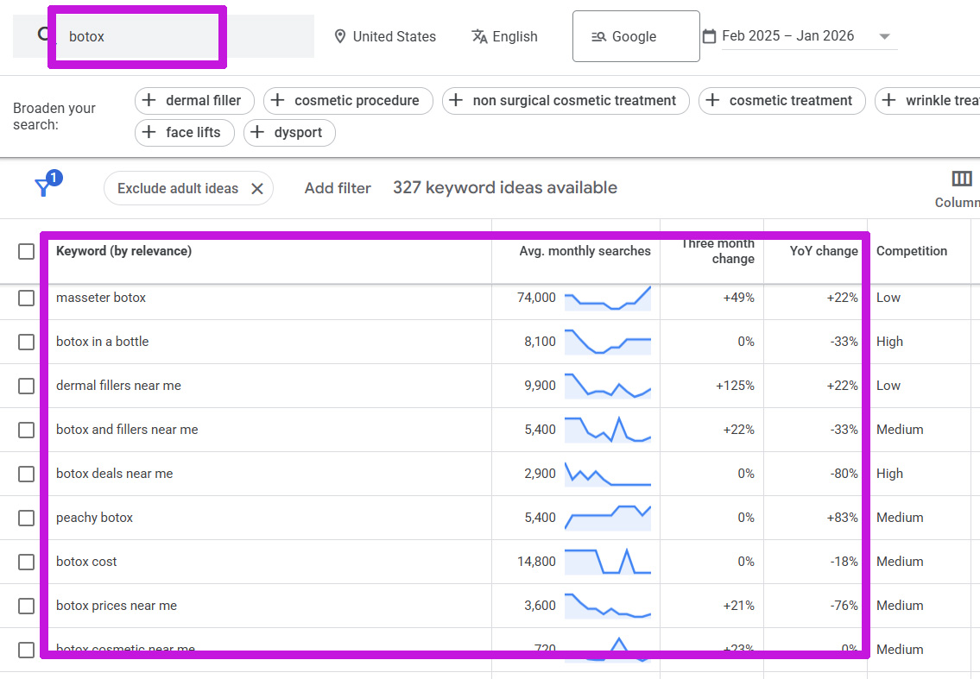Click the Add filter link
This screenshot has height=679, width=980.
[x=338, y=188]
